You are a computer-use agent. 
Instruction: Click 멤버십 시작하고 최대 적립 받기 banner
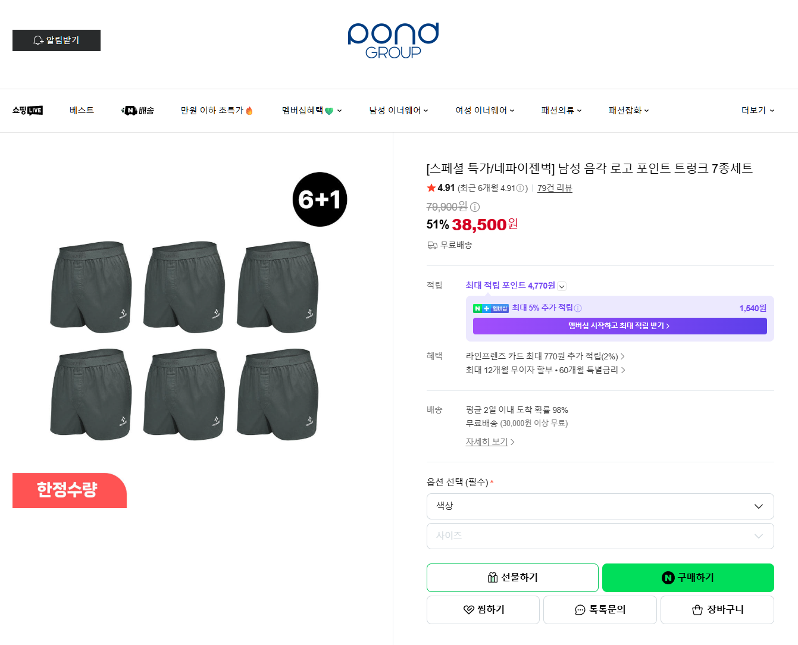[619, 326]
